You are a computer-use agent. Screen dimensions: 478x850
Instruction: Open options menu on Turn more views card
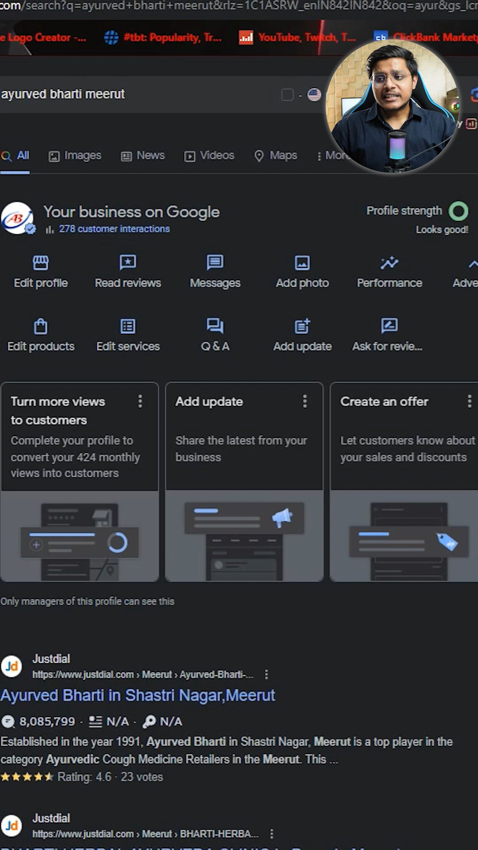point(140,401)
